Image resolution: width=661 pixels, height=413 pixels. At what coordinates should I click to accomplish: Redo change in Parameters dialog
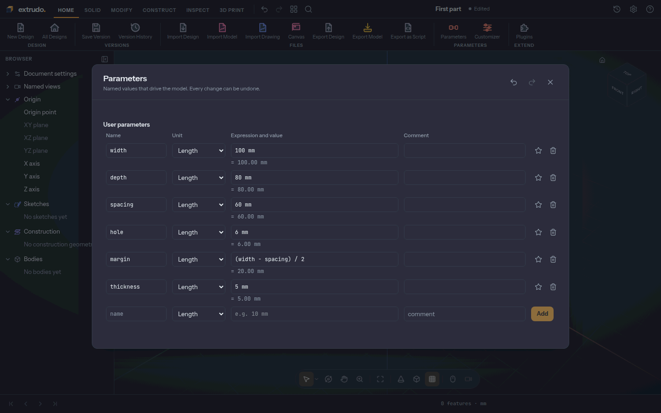point(532,82)
